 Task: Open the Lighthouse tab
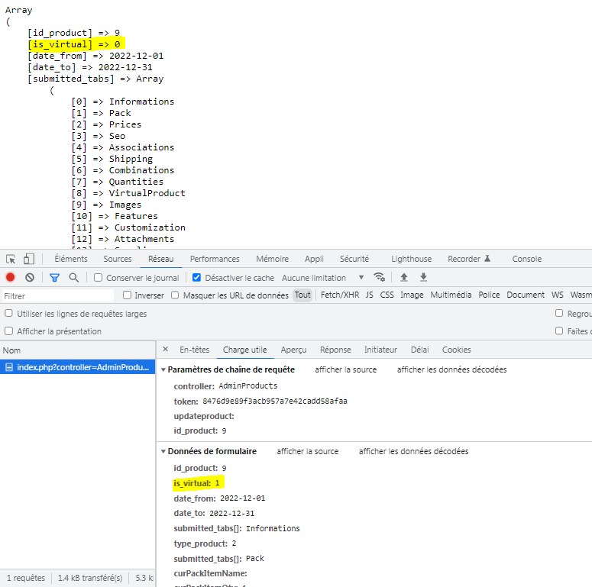point(411,259)
